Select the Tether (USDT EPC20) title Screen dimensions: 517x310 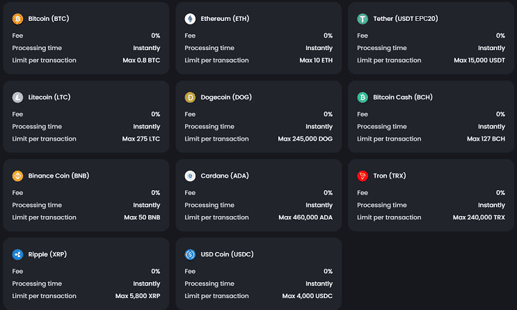coord(406,19)
